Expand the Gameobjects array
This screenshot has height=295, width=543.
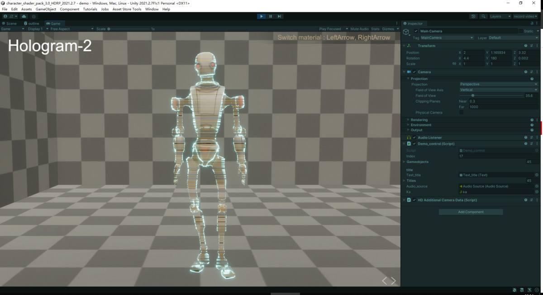pyautogui.click(x=403, y=162)
